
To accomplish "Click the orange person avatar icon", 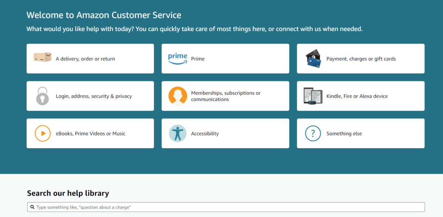I will (x=178, y=96).
